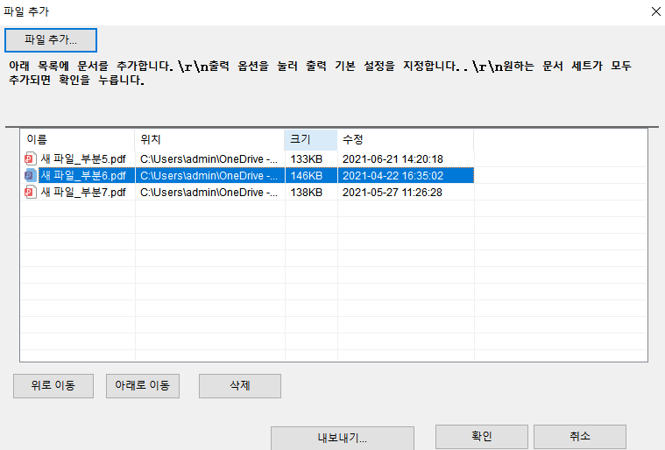Viewport: 665px width, 450px height.
Task: Remove selected file with 삭제 button
Action: pos(240,385)
